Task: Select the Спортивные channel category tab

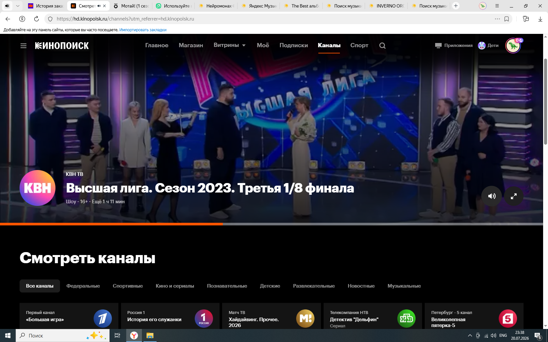Action: (128, 286)
